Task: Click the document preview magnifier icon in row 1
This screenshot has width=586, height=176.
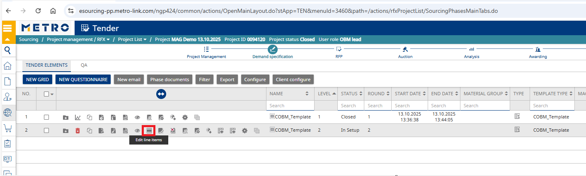Action: pos(149,117)
